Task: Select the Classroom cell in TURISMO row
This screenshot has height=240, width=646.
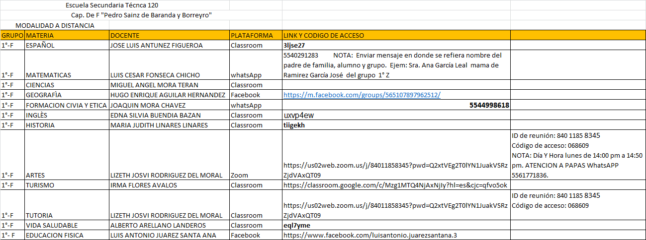Action: (x=256, y=185)
